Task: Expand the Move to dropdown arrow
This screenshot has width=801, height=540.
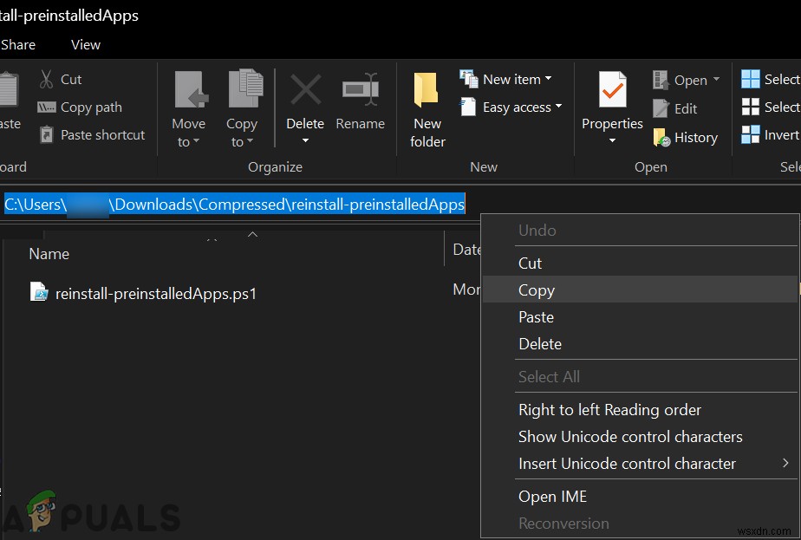Action: 196,141
